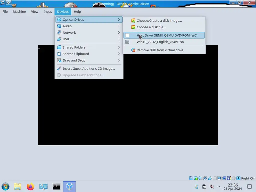Image resolution: width=256 pixels, height=192 pixels.
Task: Close the Devices menu via its title
Action: pos(63,11)
